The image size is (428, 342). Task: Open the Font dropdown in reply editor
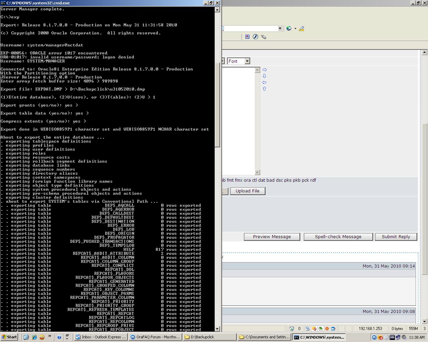238,61
